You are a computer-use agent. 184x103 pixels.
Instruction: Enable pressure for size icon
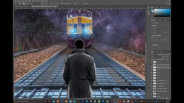[x=84, y=4]
